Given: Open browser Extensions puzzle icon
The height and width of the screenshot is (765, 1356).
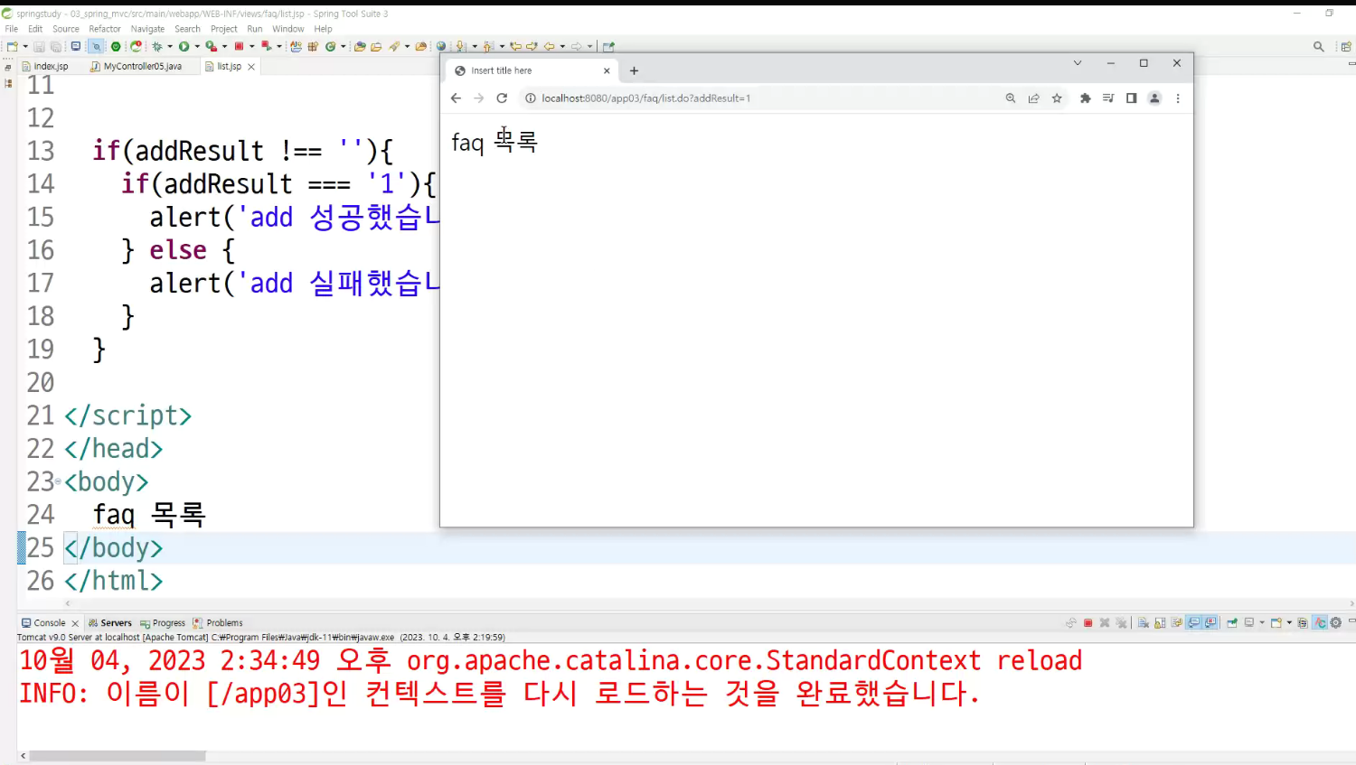Looking at the screenshot, I should click(1085, 98).
